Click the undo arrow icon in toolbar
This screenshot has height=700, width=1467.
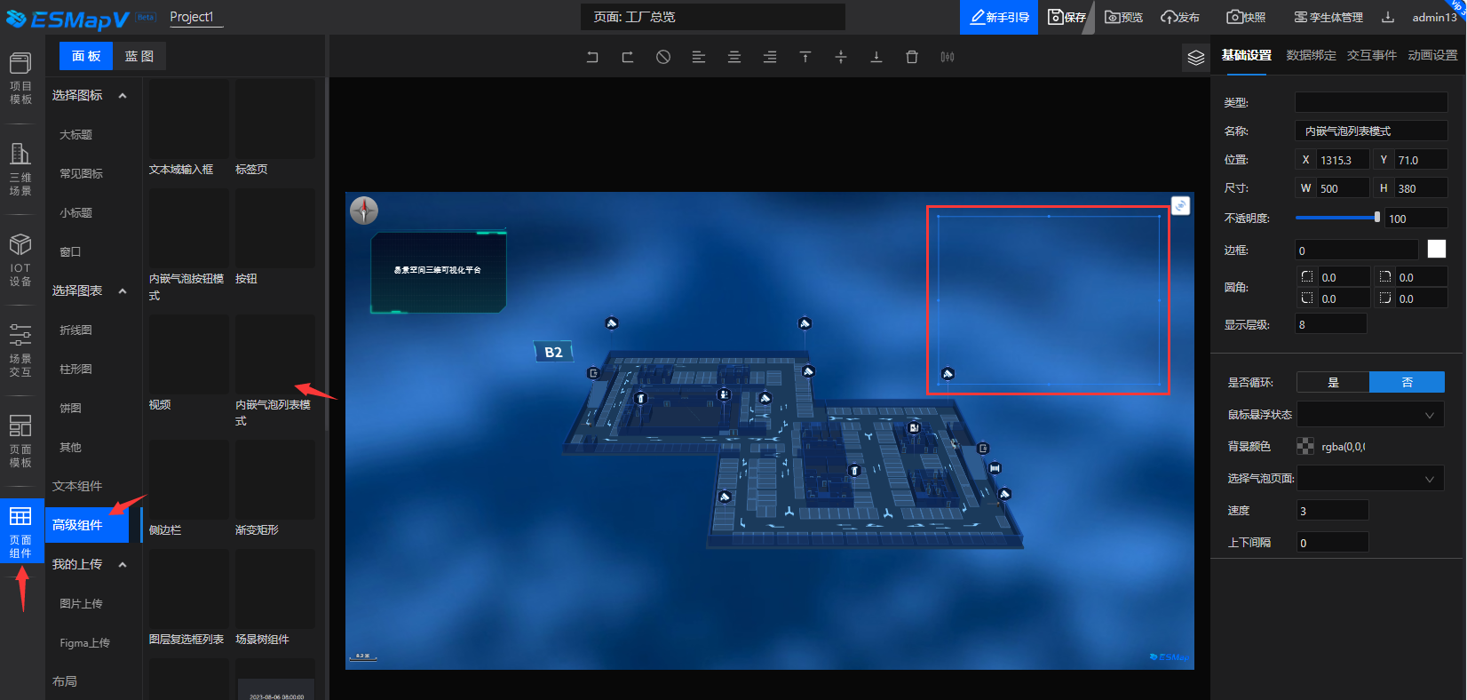[x=592, y=57]
